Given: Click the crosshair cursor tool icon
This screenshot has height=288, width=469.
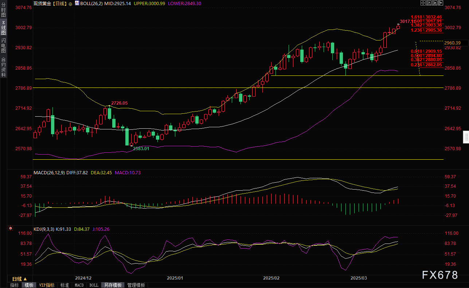Looking at the screenshot, I should point(423,3).
